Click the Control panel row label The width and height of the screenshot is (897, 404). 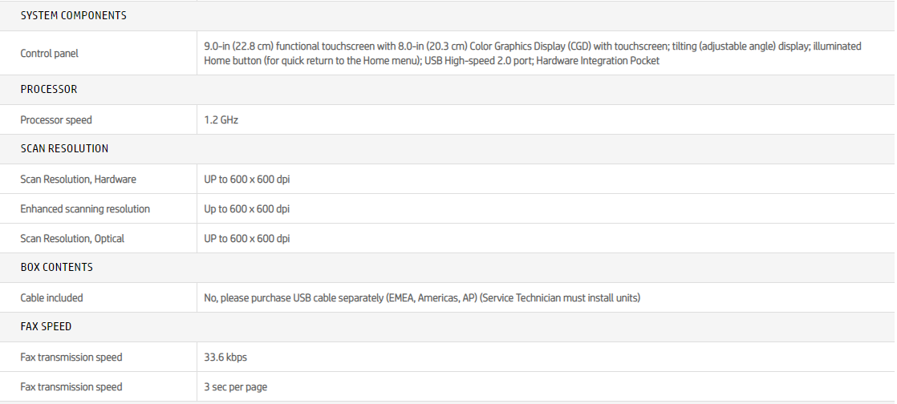tap(49, 53)
